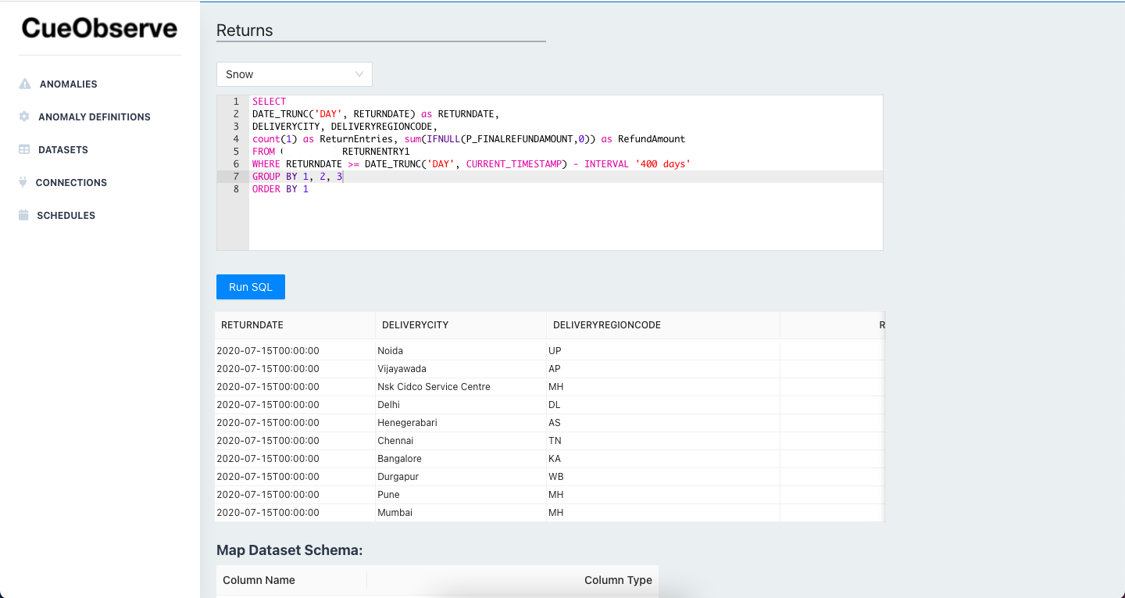1125x598 pixels.
Task: Click the CueObserve logo
Action: pyautogui.click(x=100, y=28)
